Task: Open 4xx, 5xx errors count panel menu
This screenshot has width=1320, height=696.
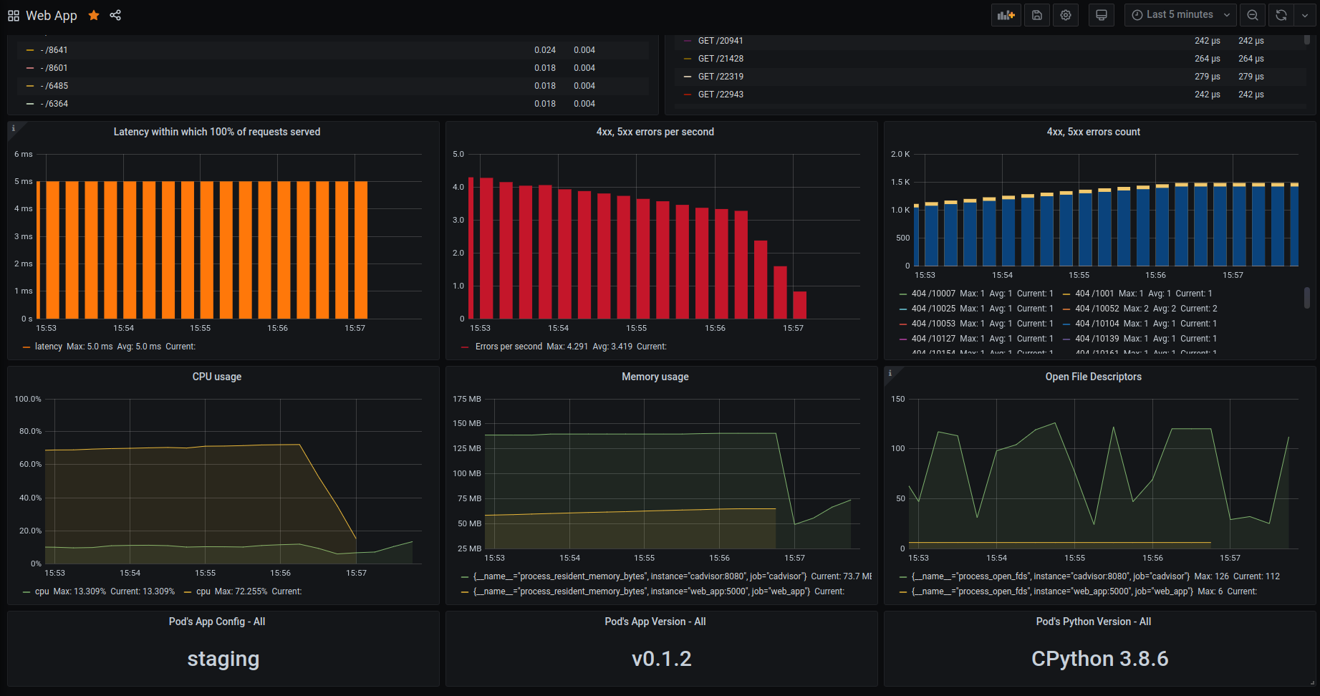Action: 1094,132
